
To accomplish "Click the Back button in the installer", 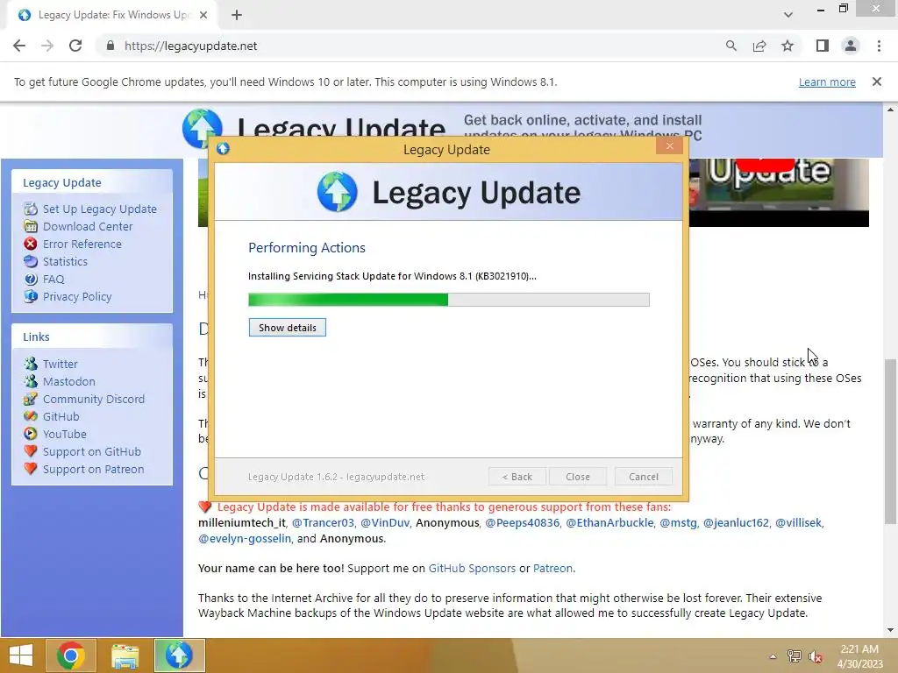I will pos(517,477).
